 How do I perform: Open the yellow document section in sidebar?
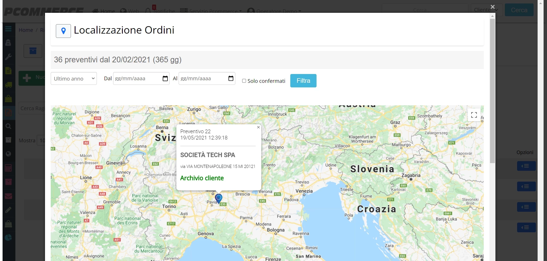click(x=8, y=71)
